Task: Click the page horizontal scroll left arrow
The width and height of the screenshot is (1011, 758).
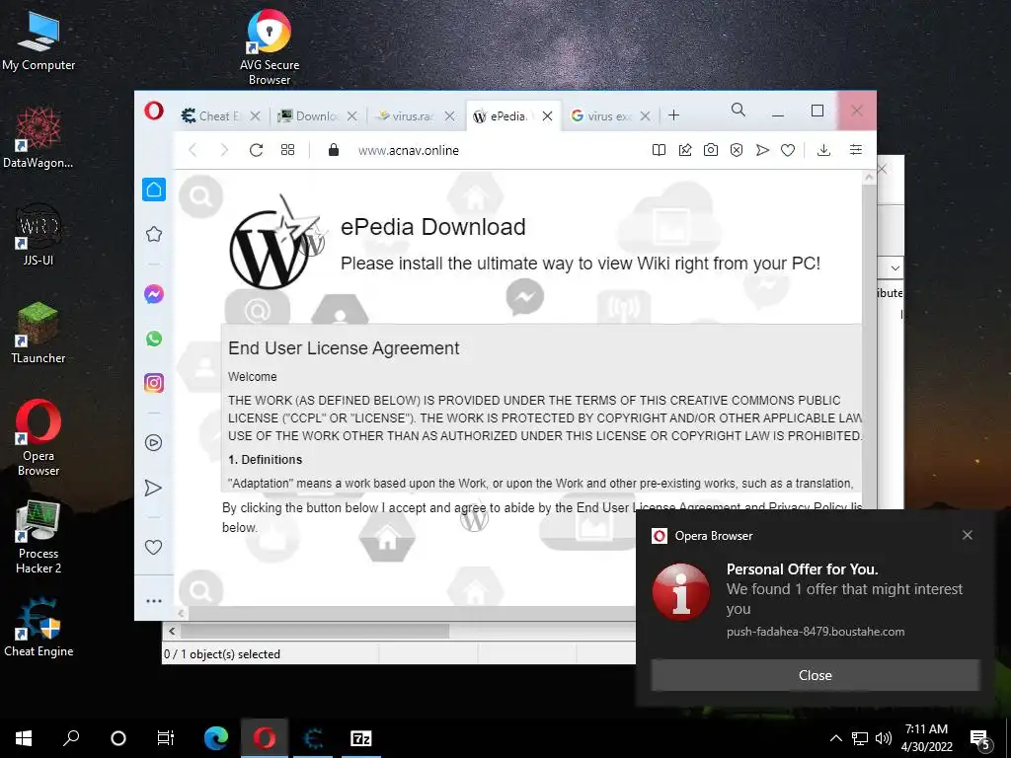Action: tap(182, 613)
